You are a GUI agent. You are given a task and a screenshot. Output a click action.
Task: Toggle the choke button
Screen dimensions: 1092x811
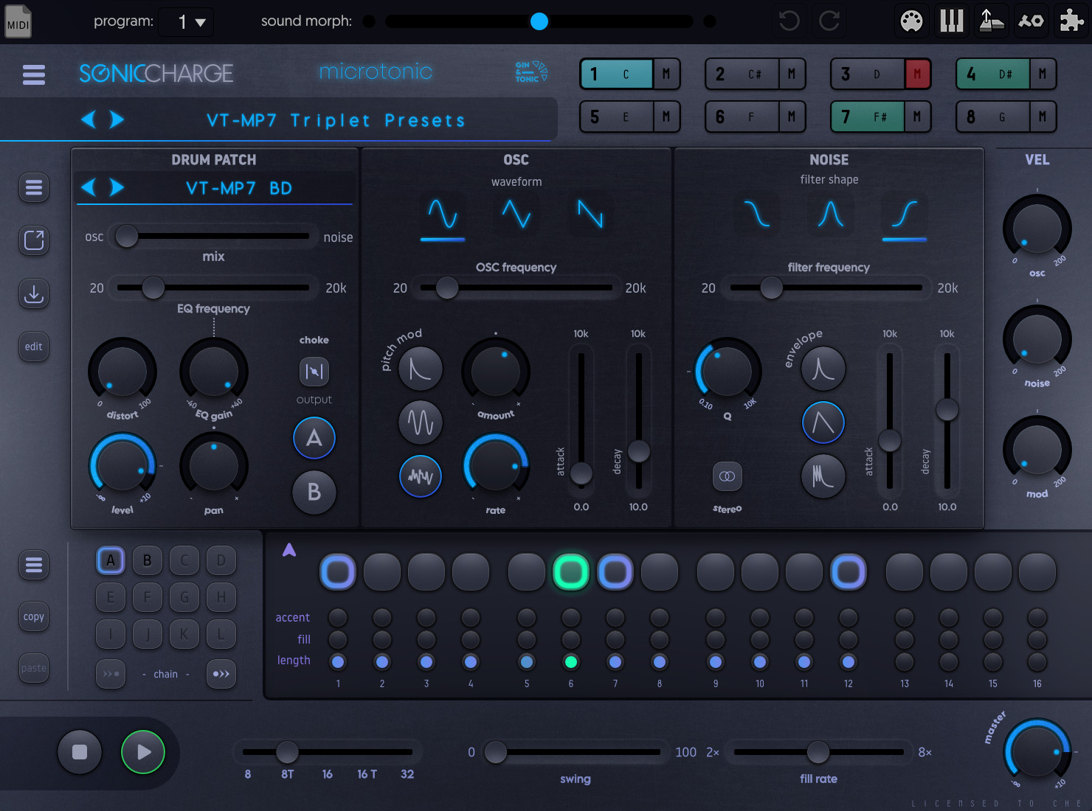tap(314, 371)
